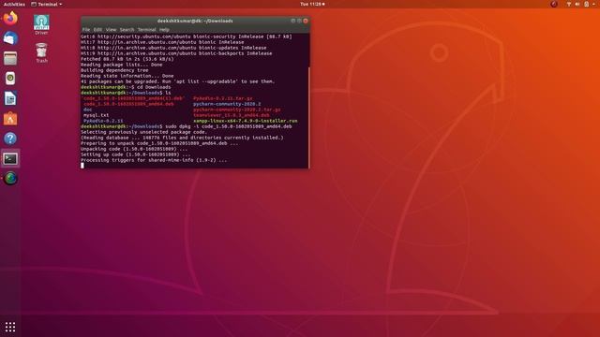Click the 'mysql.txt' file name
The width and height of the screenshot is (600, 337).
(x=96, y=115)
